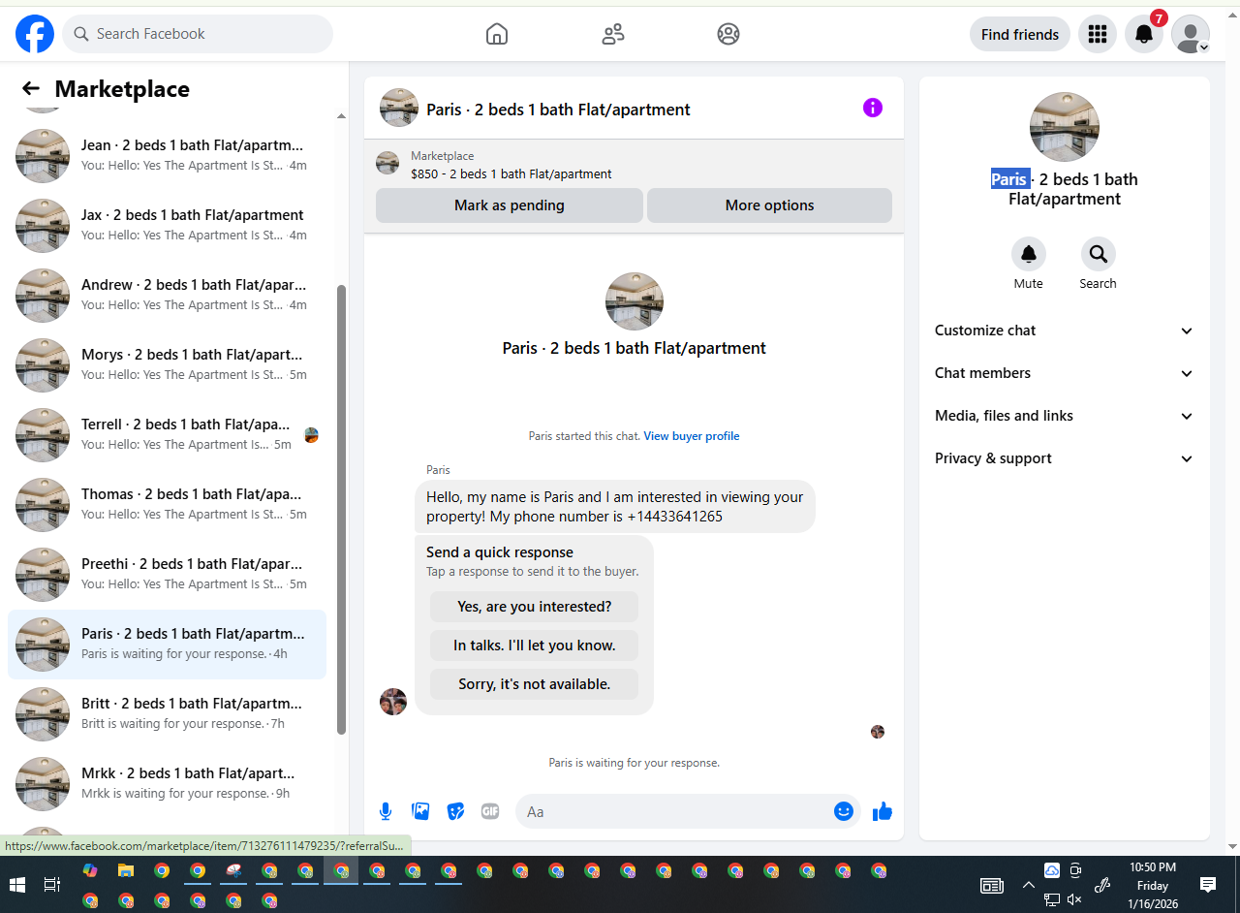The height and width of the screenshot is (913, 1240).
Task: Open the Britt conversation
Action: [x=167, y=713]
